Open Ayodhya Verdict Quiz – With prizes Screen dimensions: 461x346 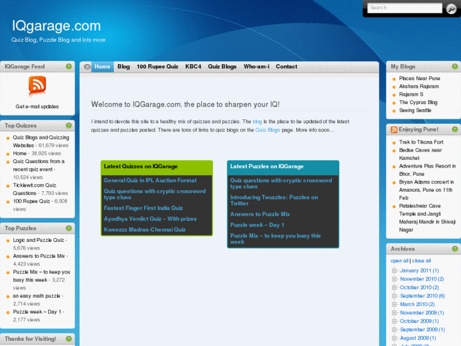tap(150, 219)
